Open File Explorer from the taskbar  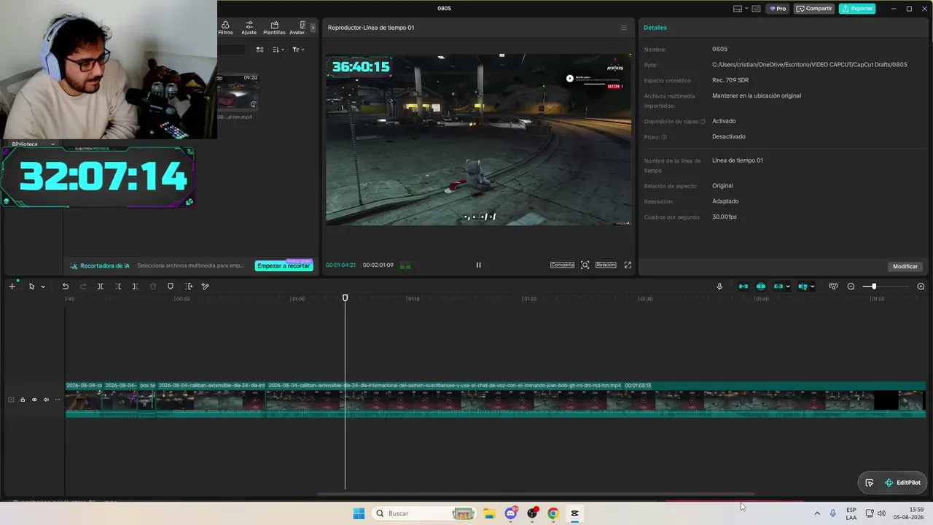point(489,513)
